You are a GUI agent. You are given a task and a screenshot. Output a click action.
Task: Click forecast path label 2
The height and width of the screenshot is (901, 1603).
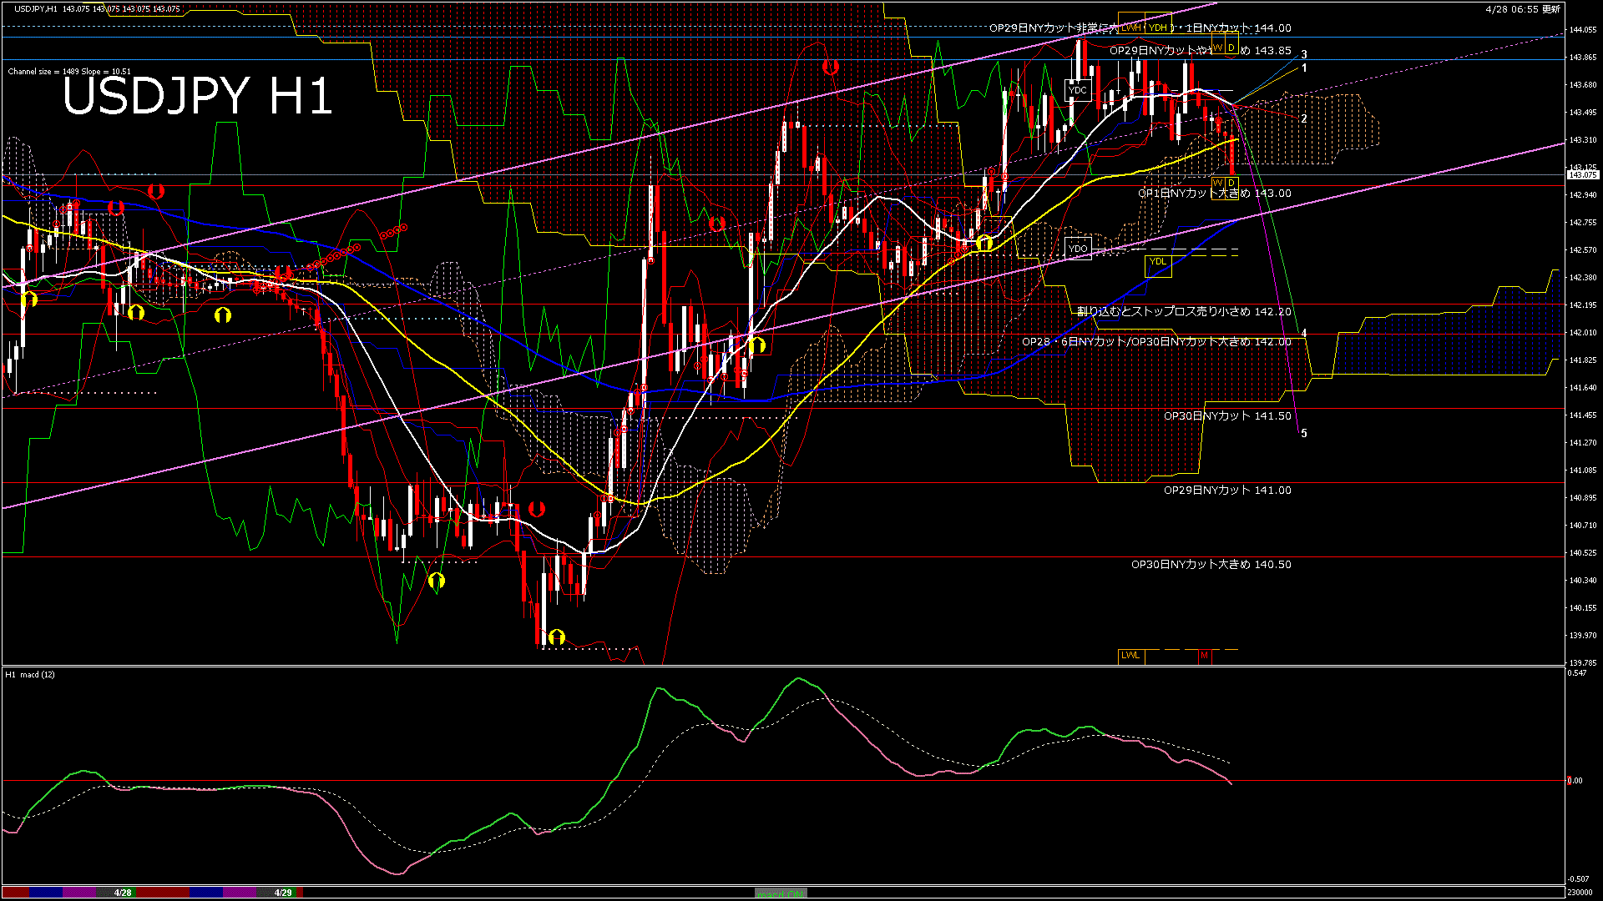pos(1304,119)
